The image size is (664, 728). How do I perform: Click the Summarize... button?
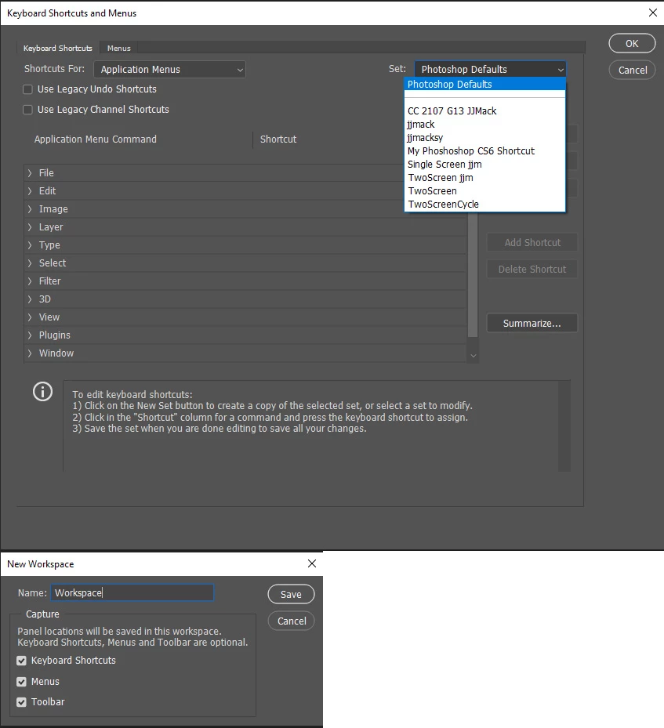[532, 323]
